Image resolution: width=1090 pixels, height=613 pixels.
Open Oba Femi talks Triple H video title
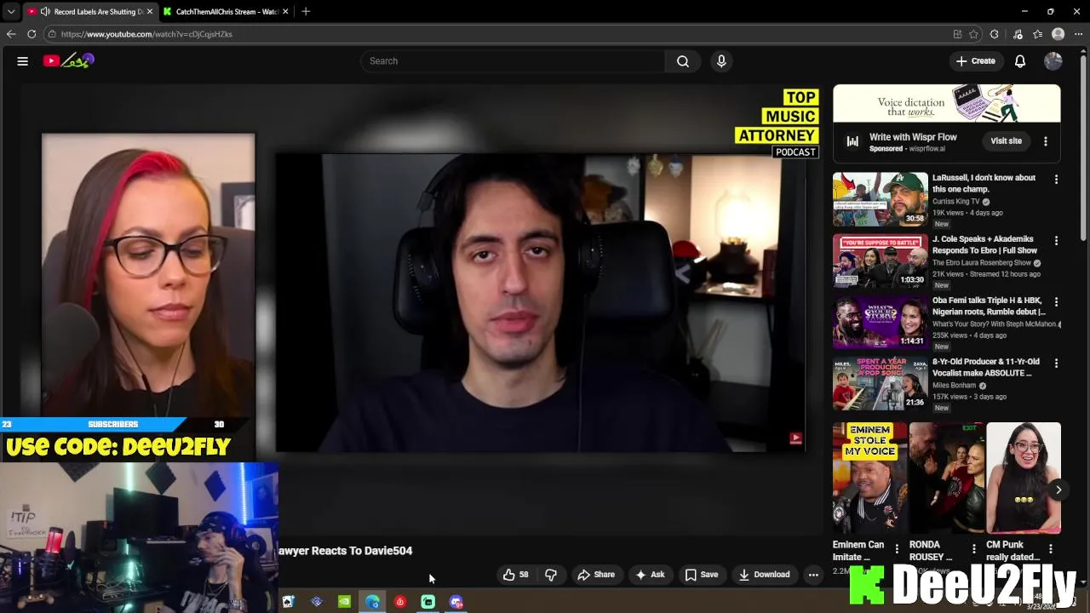tap(989, 306)
